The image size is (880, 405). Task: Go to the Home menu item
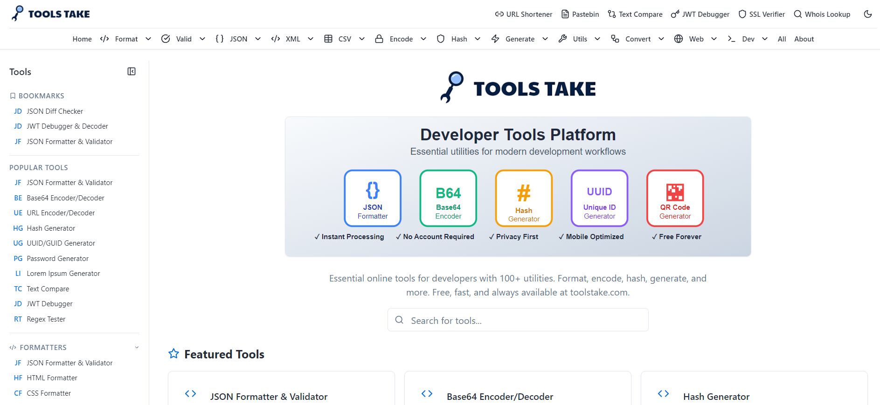point(82,39)
